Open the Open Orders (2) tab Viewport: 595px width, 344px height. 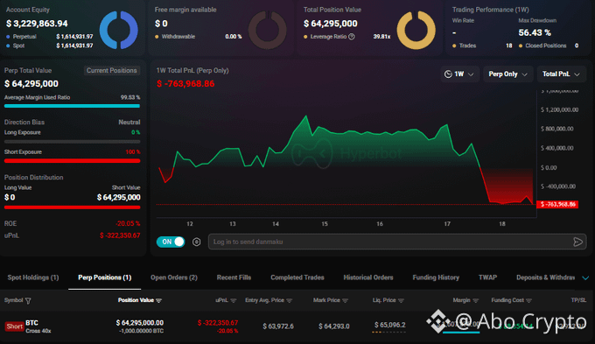174,277
